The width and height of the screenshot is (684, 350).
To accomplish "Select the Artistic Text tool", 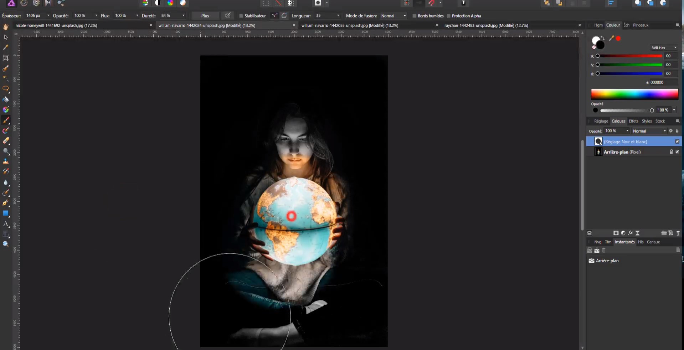I will 6,224.
